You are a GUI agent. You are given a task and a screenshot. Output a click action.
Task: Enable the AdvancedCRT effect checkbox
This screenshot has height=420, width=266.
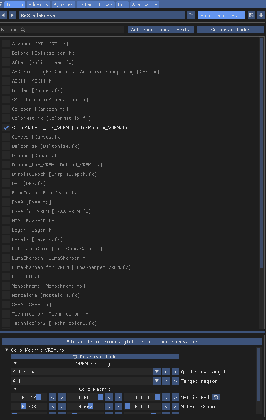point(6,44)
